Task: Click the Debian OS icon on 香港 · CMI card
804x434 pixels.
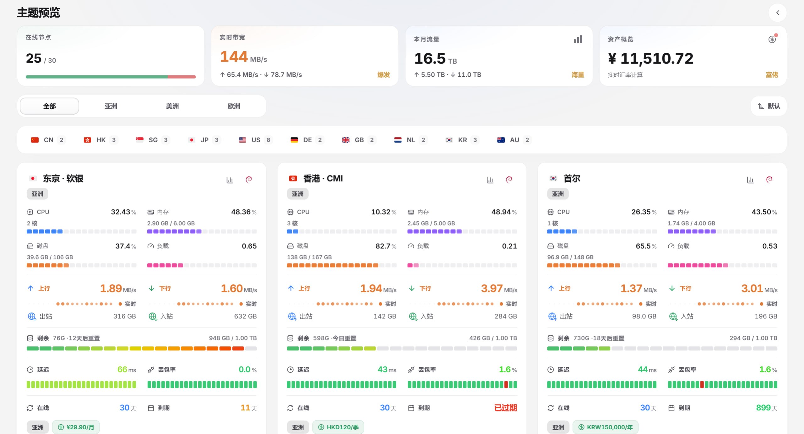Action: pos(509,180)
